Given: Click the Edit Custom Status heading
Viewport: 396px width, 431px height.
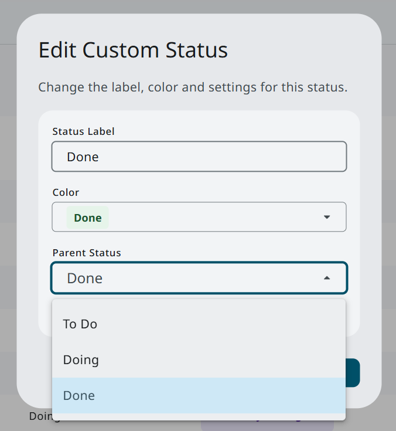Looking at the screenshot, I should click(133, 50).
